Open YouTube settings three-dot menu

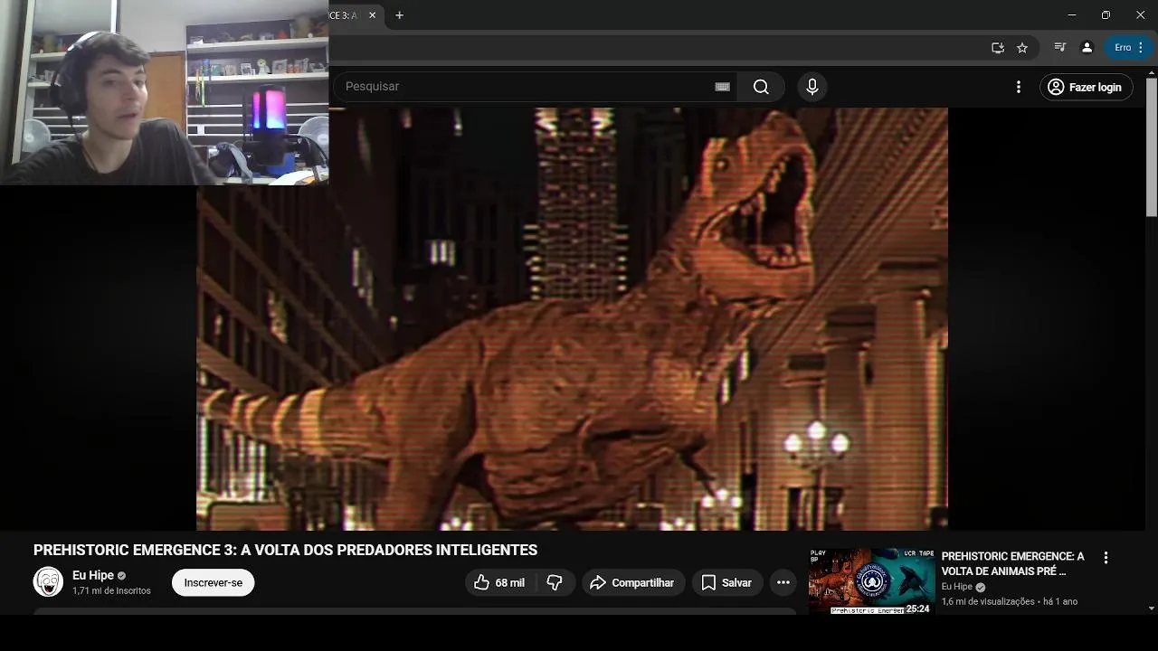(x=1019, y=87)
